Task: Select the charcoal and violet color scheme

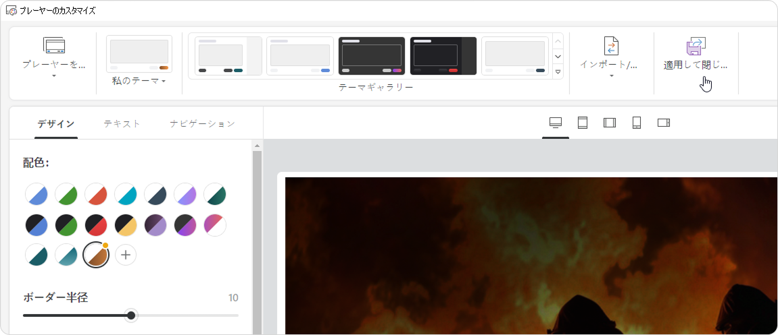Action: tap(185, 224)
